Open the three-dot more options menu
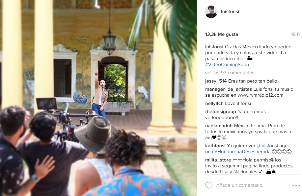The width and height of the screenshot is (302, 196). click(x=296, y=185)
